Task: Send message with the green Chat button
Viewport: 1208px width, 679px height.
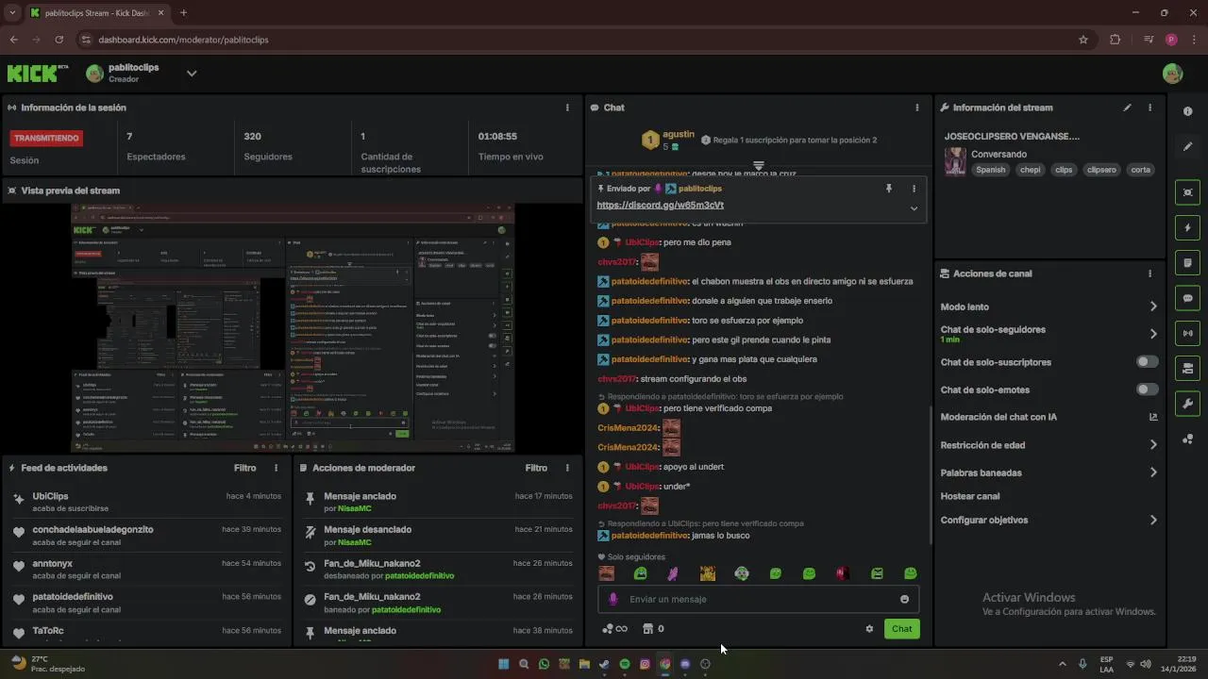Action: pos(902,629)
